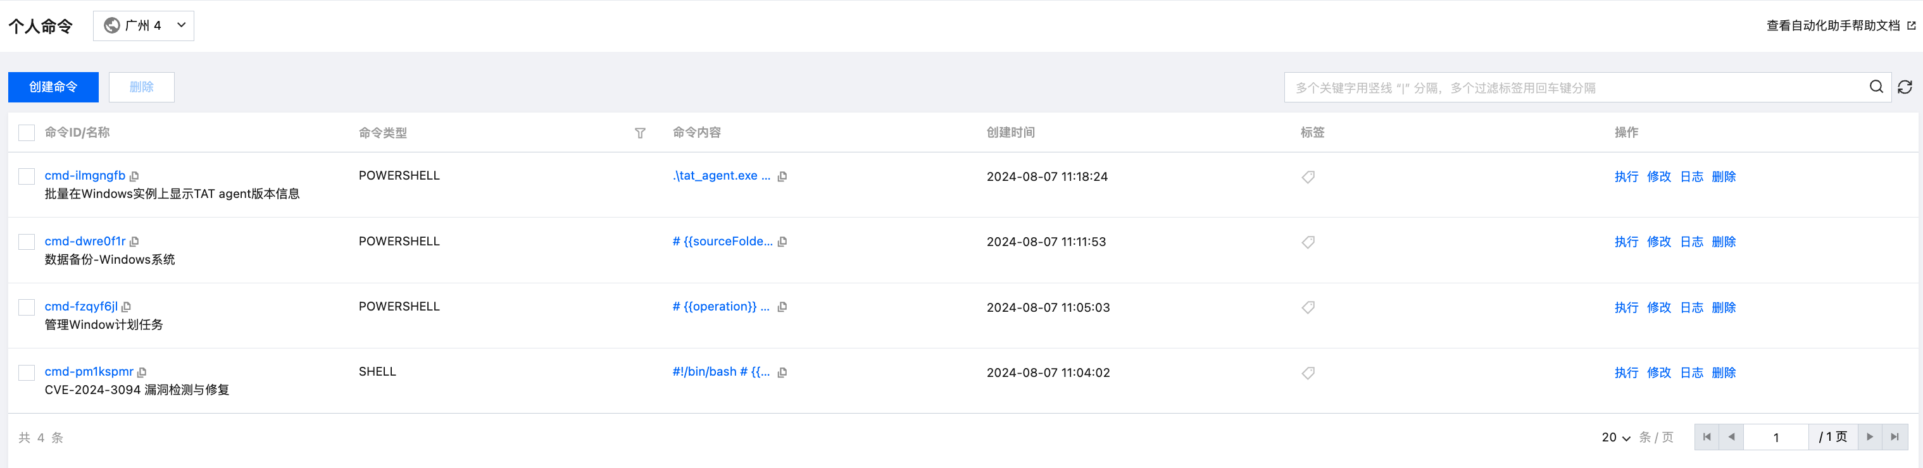Open command cmd-fzqyf6jl details
Image resolution: width=1923 pixels, height=468 pixels.
82,306
